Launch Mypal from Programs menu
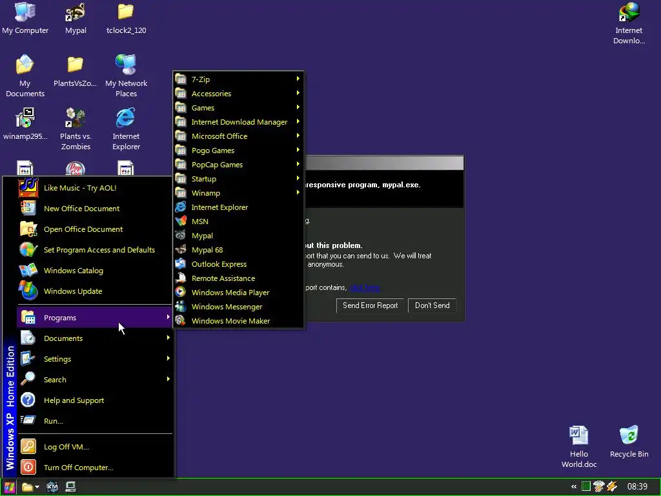Screen dimensions: 661x496 coord(238,236)
